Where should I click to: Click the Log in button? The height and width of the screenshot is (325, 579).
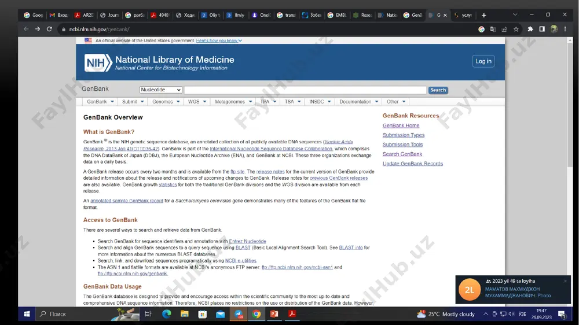(483, 61)
